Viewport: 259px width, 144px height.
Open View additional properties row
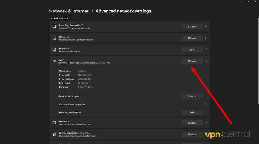point(129,105)
